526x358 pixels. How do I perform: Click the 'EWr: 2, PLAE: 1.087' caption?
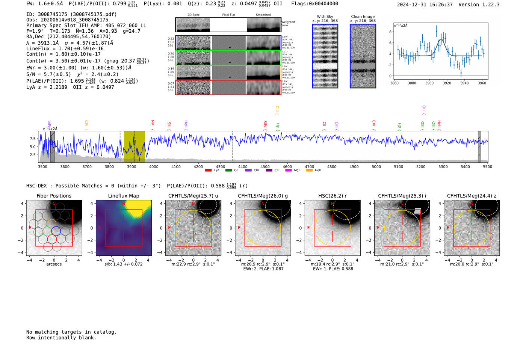pos(263,269)
